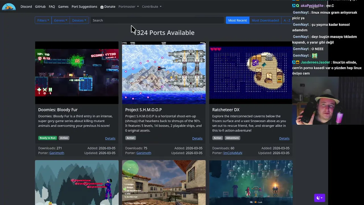Open the Discord link
364x205 pixels.
[26, 7]
